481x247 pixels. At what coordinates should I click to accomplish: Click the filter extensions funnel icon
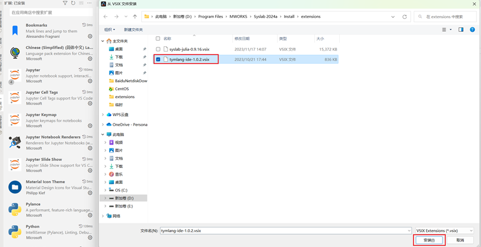[x=65, y=3]
